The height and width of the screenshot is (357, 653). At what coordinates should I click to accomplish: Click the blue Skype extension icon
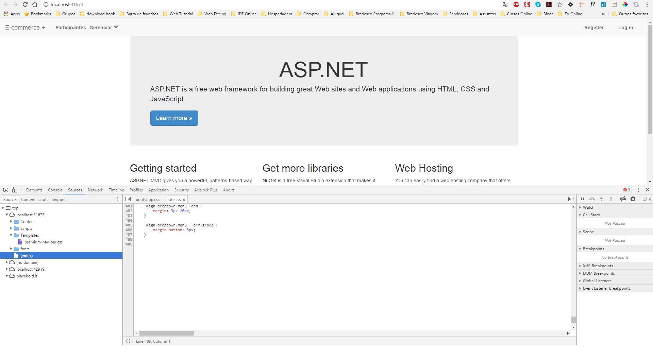pyautogui.click(x=538, y=4)
